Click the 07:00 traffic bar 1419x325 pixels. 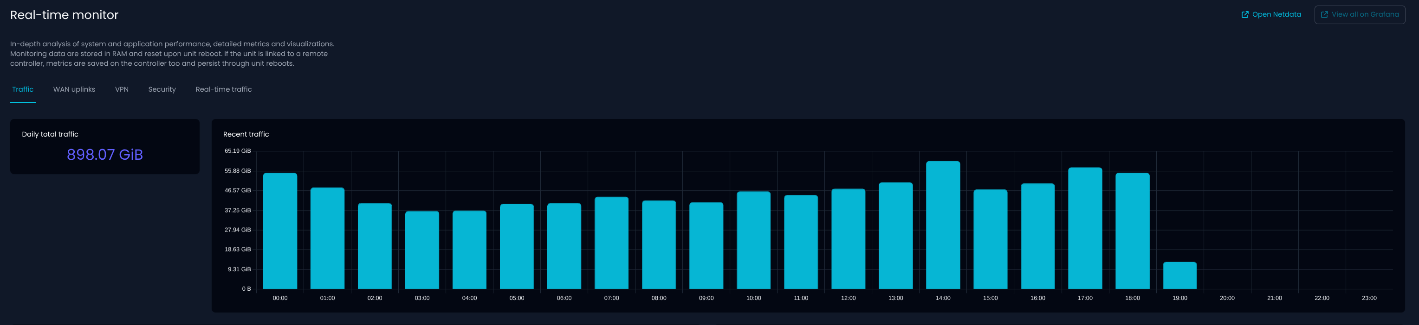pyautogui.click(x=611, y=243)
